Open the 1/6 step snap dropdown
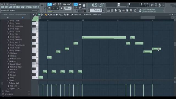 pyautogui.click(x=82, y=11)
